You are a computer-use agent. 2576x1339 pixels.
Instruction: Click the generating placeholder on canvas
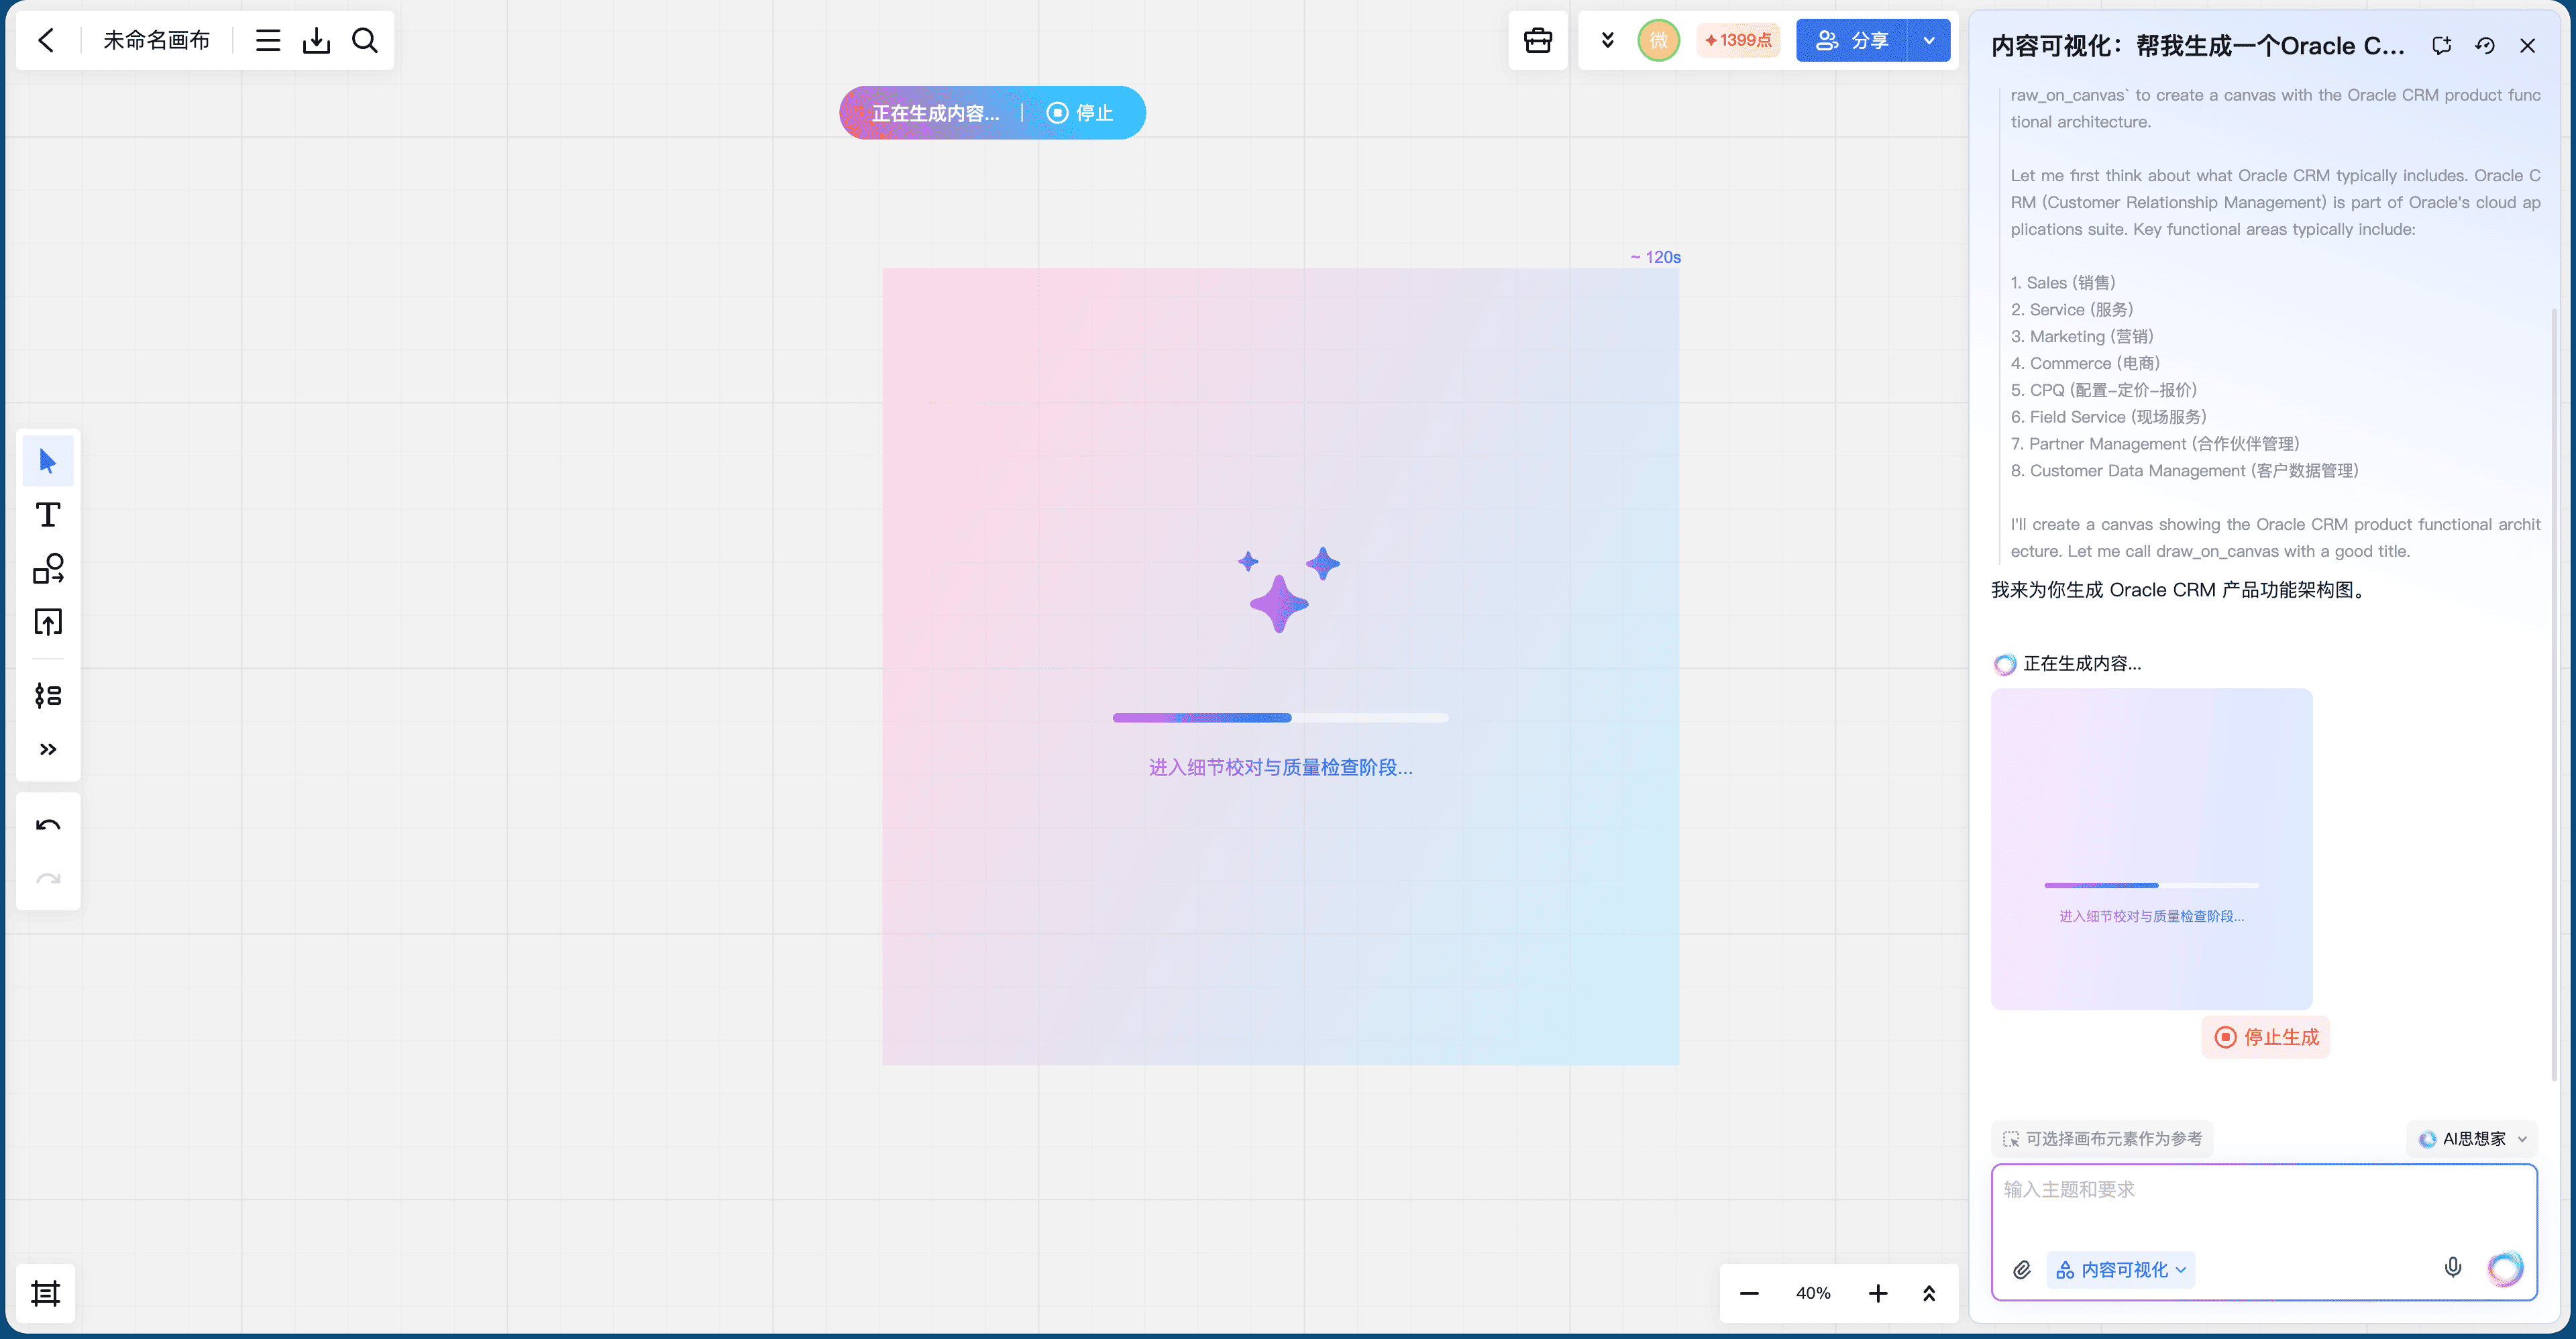point(1281,666)
